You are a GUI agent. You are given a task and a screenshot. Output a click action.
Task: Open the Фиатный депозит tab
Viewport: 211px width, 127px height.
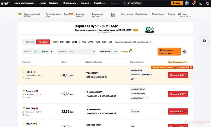click(80, 15)
